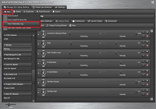Click the red circle icon on G-Seat Back row
Viewport: 156px width, 109px height.
[x=147, y=65]
